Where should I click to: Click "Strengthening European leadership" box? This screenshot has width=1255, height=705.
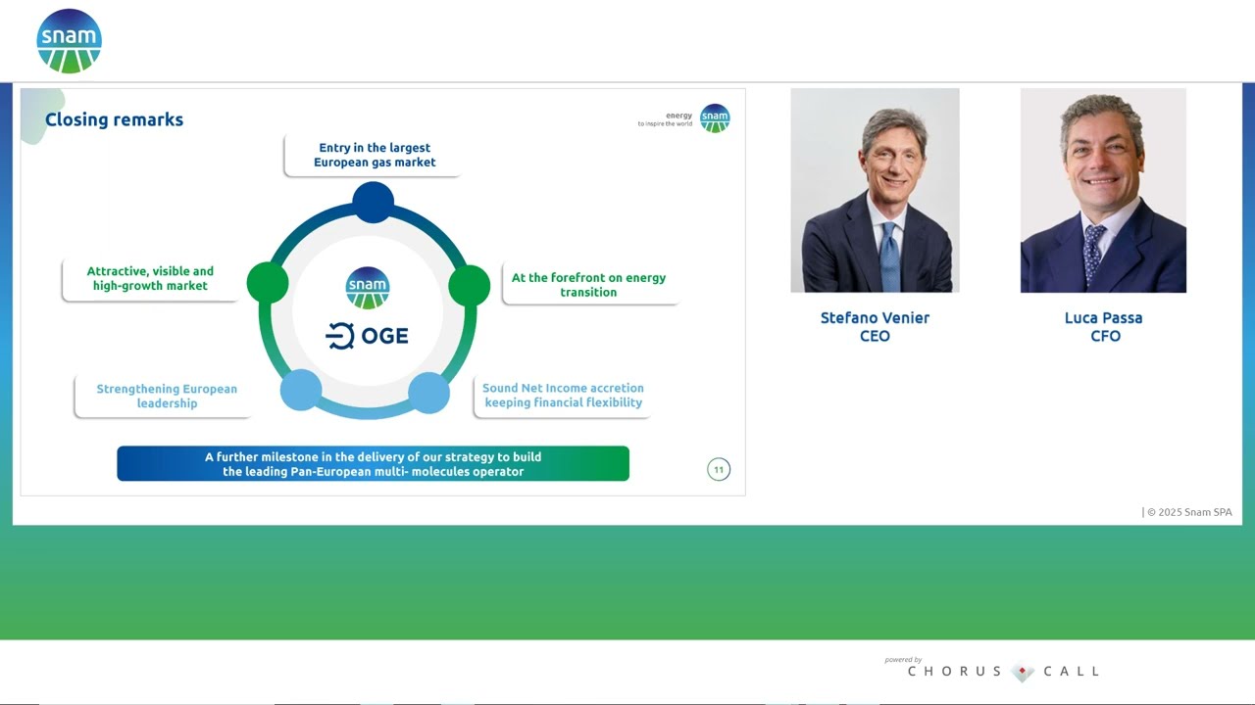point(165,397)
